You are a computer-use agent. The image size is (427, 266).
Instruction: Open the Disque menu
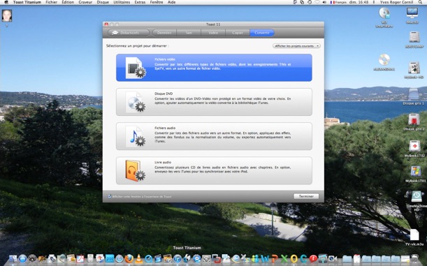(x=103, y=2)
